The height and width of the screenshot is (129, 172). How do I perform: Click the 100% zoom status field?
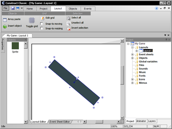tap(117, 126)
